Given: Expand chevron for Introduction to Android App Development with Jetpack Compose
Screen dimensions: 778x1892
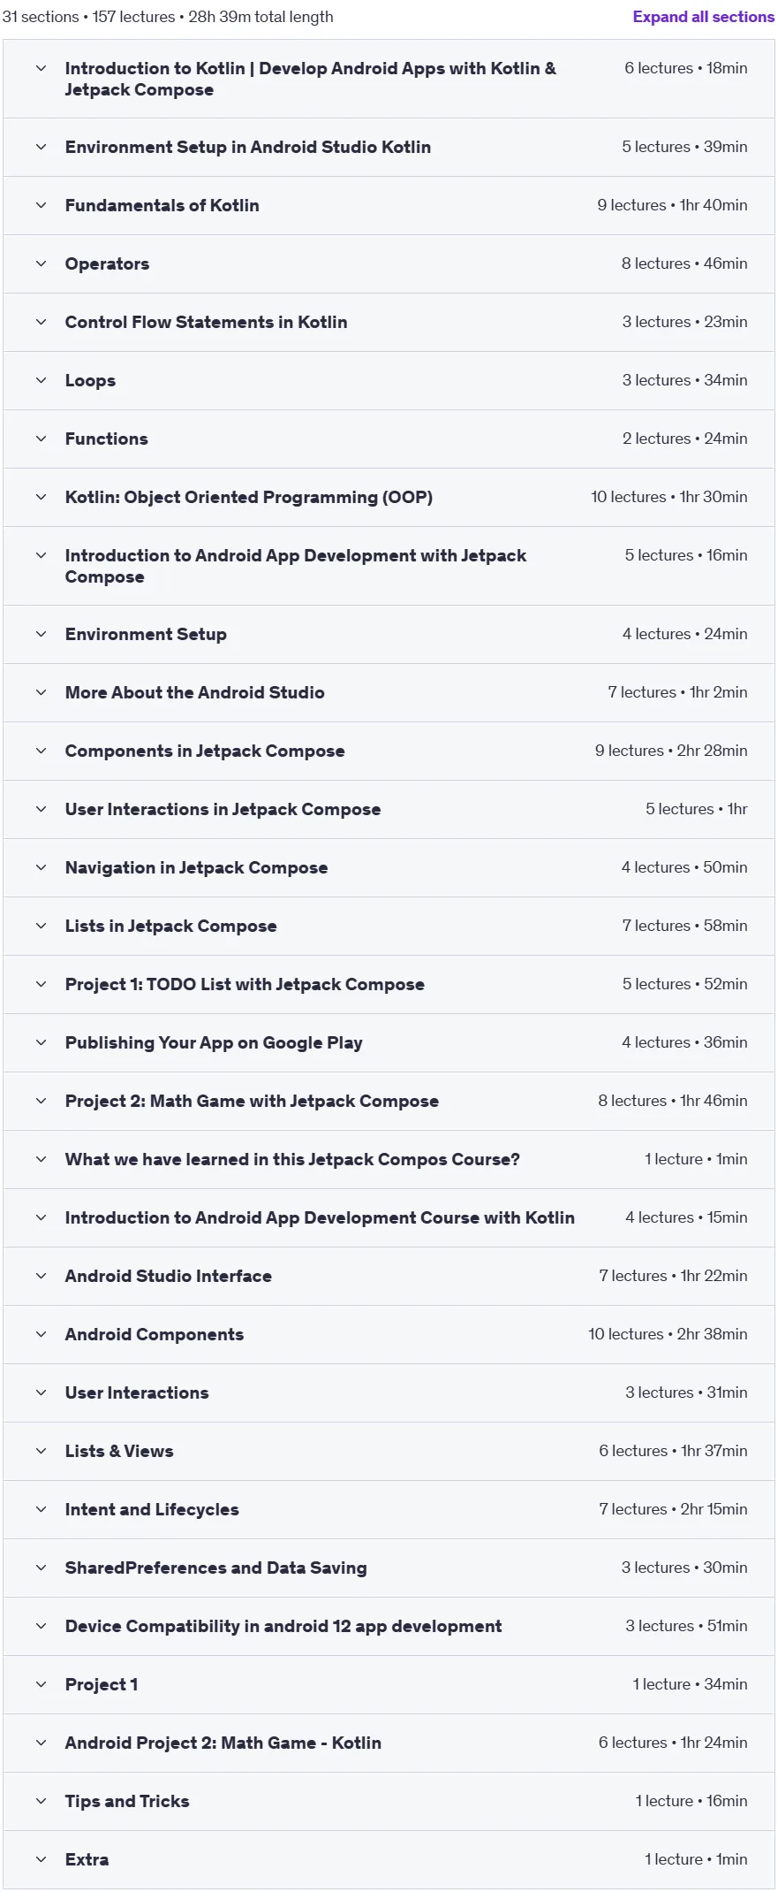Looking at the screenshot, I should click(41, 555).
